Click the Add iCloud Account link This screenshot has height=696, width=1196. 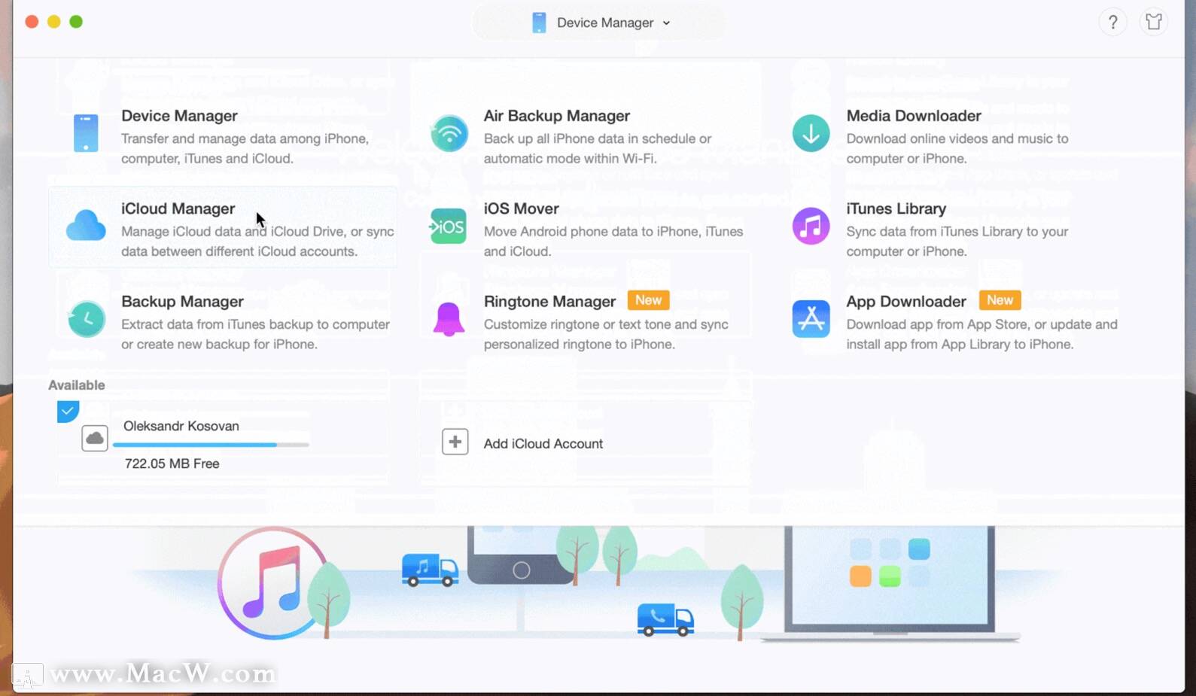pyautogui.click(x=543, y=443)
